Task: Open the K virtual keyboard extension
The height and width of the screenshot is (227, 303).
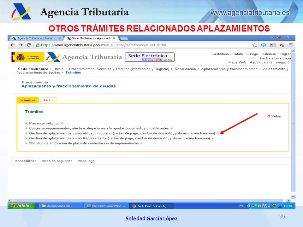Action: (x=272, y=45)
